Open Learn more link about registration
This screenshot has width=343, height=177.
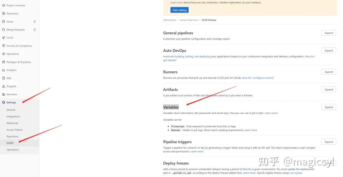[177, 3]
